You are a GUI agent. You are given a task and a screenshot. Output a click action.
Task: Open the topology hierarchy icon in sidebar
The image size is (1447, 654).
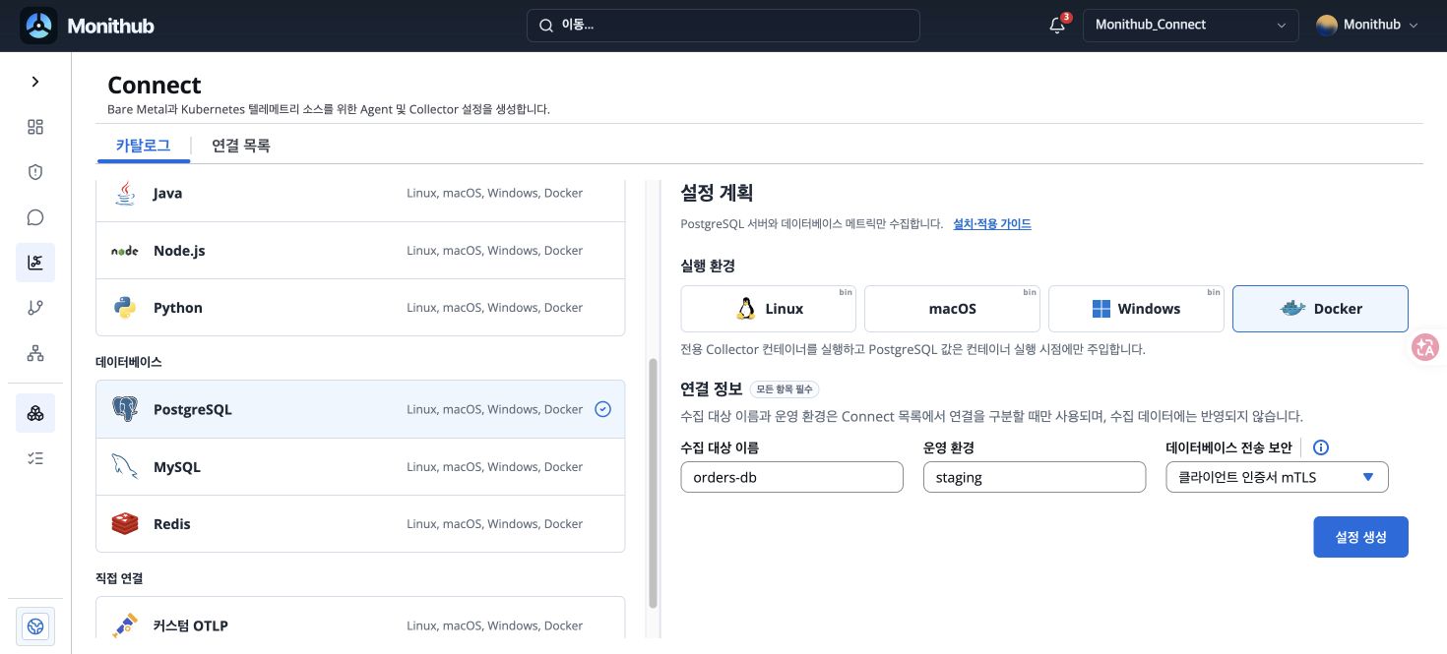(x=35, y=353)
